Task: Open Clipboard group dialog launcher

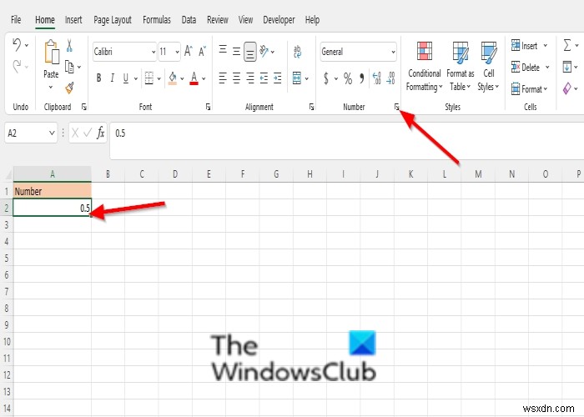Action: click(84, 108)
